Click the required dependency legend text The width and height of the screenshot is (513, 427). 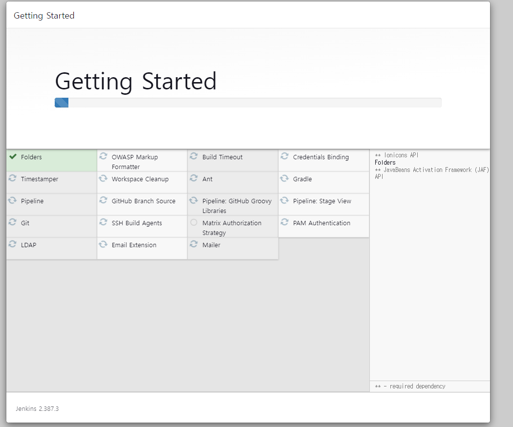(410, 386)
